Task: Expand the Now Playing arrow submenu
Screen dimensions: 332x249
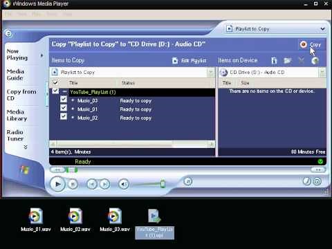Action: [x=41, y=55]
